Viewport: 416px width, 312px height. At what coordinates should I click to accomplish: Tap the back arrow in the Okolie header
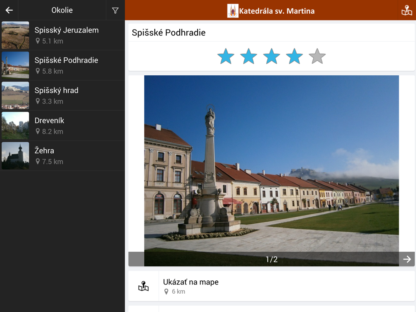point(9,10)
